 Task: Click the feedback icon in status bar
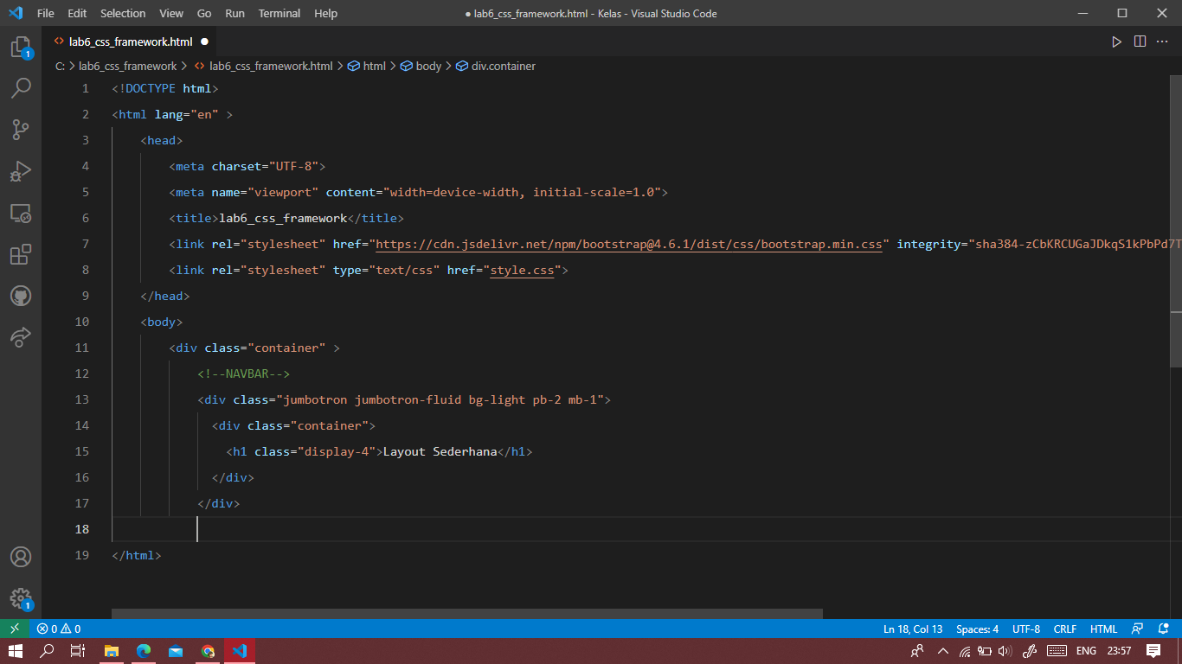coord(1139,629)
